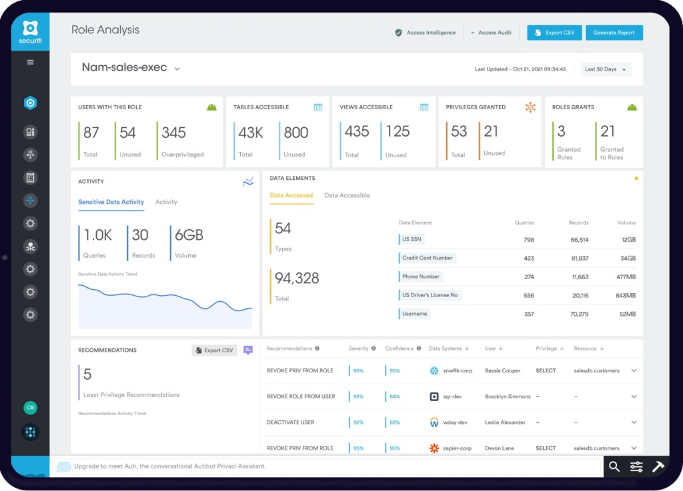The height and width of the screenshot is (491, 683).
Task: Click the Credit Card Number tag
Action: coord(427,258)
